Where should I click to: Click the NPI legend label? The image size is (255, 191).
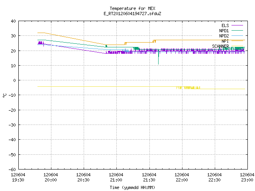[x=225, y=41]
